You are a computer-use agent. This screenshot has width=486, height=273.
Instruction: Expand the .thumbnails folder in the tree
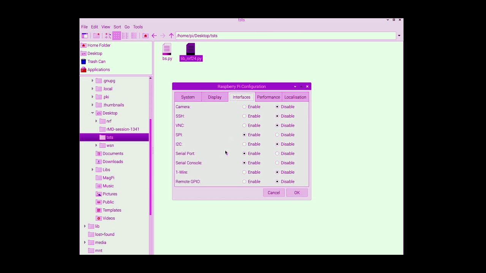[x=92, y=105]
